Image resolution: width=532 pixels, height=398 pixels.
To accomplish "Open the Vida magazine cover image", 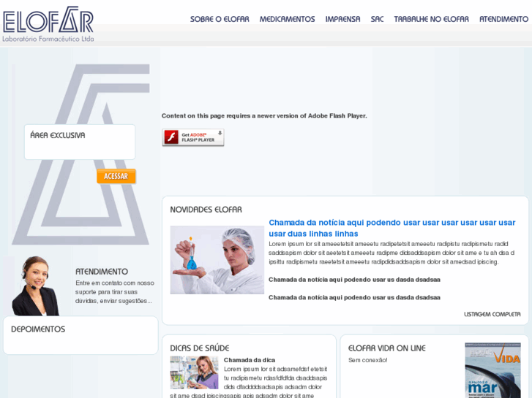I will click(492, 370).
